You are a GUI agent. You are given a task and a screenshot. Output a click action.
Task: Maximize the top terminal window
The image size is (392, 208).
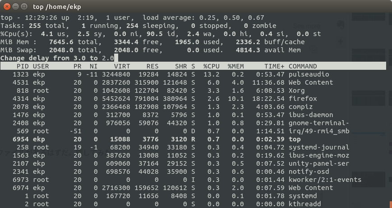pyautogui.click(x=24, y=6)
